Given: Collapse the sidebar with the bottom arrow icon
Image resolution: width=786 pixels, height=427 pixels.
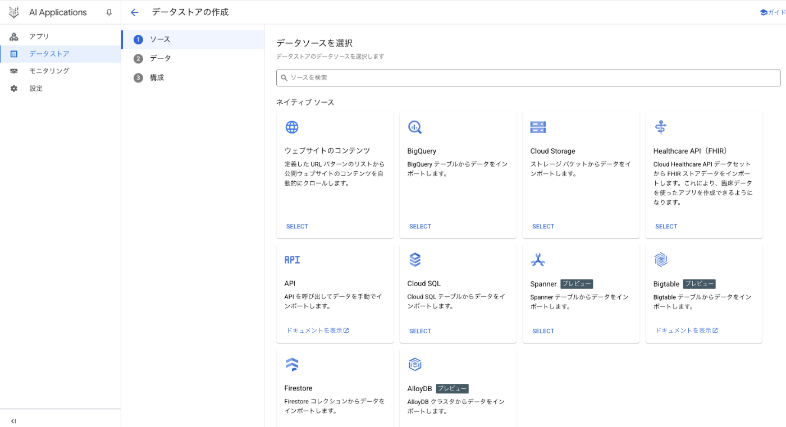Looking at the screenshot, I should [13, 421].
